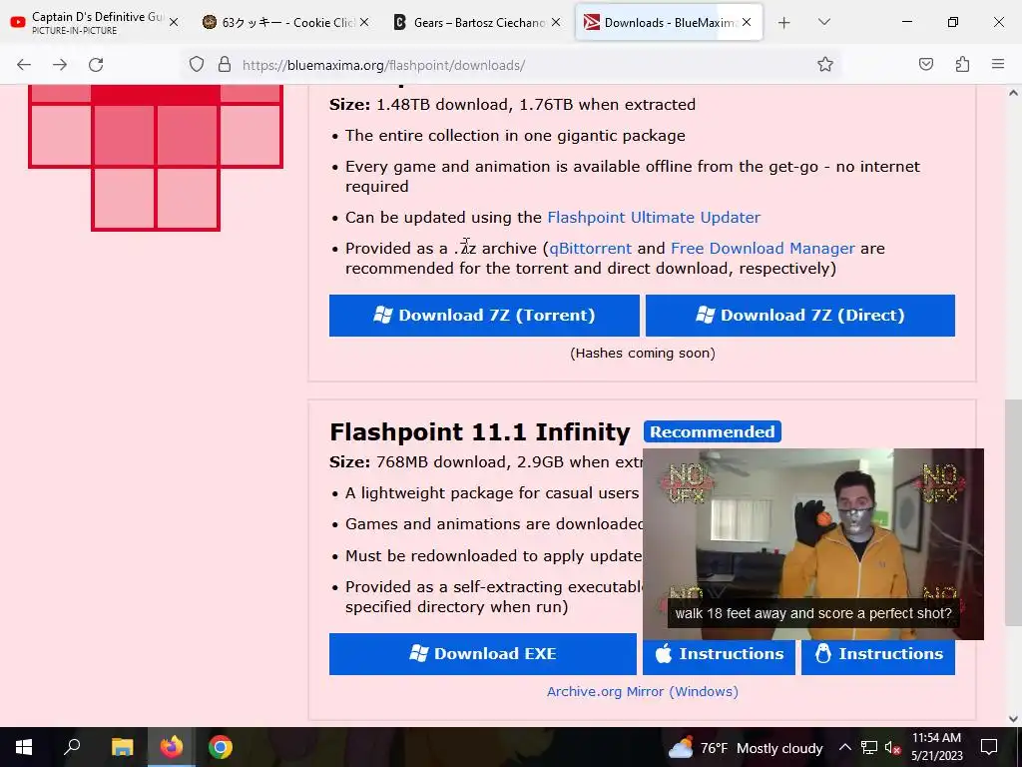The width and height of the screenshot is (1022, 767).
Task: Click the muted volume tray icon
Action: tap(892, 747)
